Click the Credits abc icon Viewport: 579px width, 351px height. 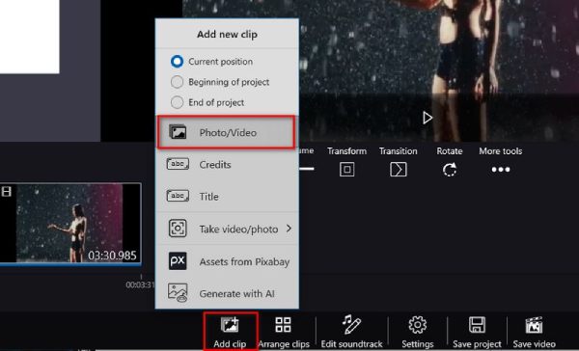tap(178, 164)
